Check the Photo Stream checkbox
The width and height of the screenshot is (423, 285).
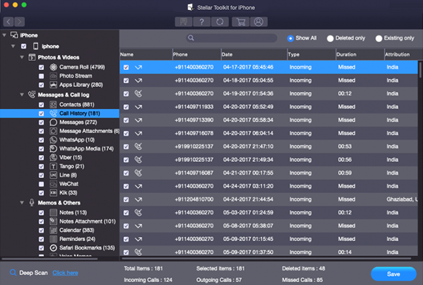tap(41, 76)
